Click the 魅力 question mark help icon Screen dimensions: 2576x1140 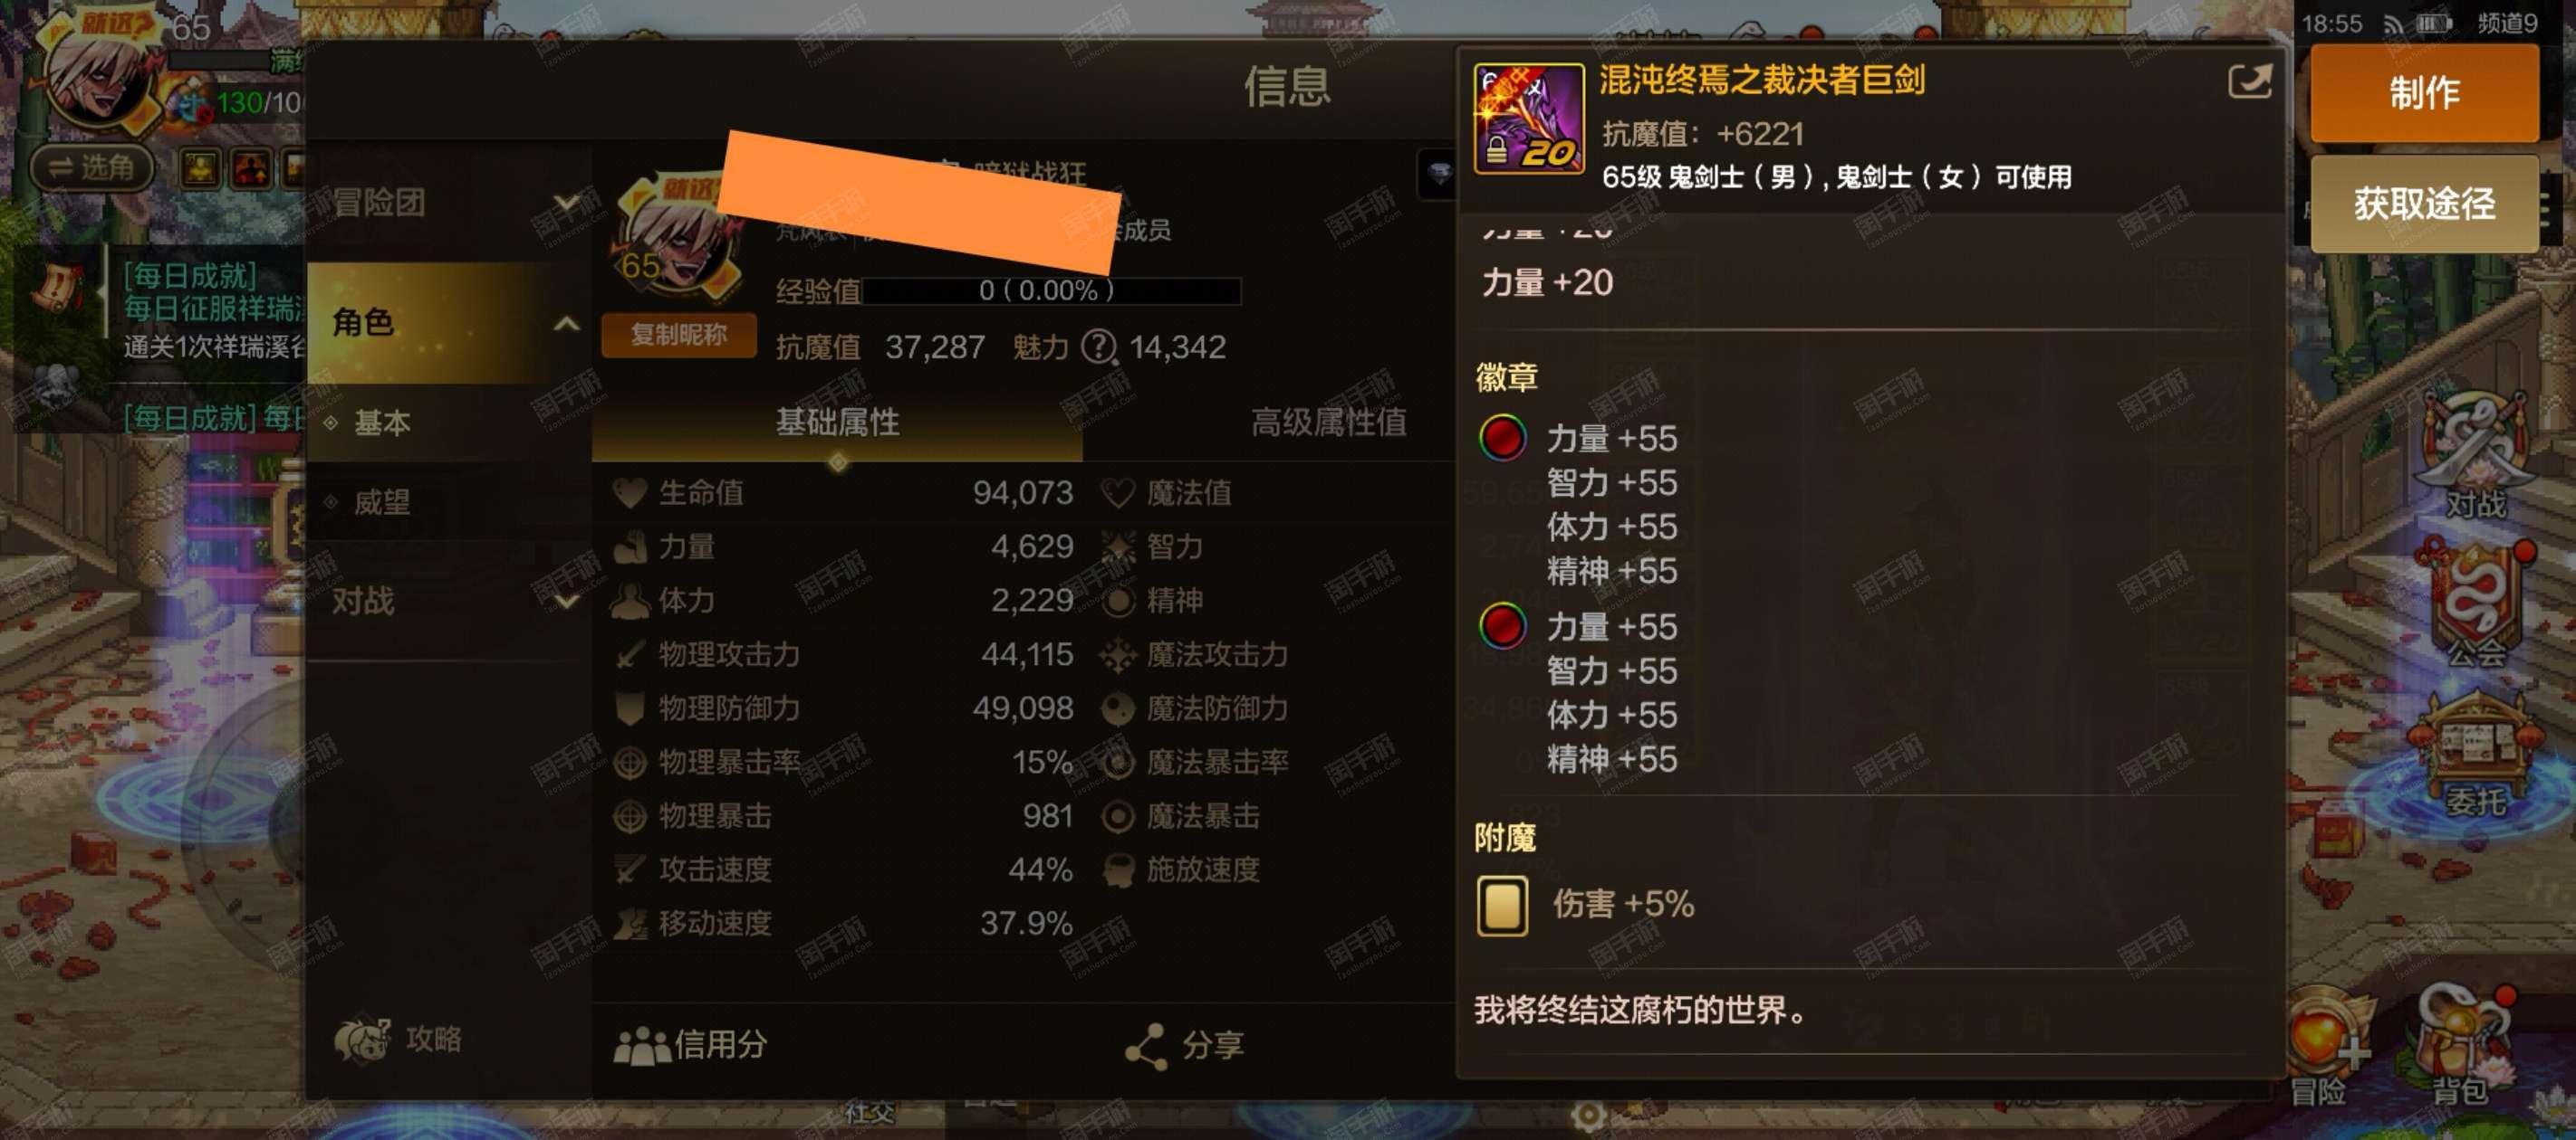click(x=1099, y=347)
